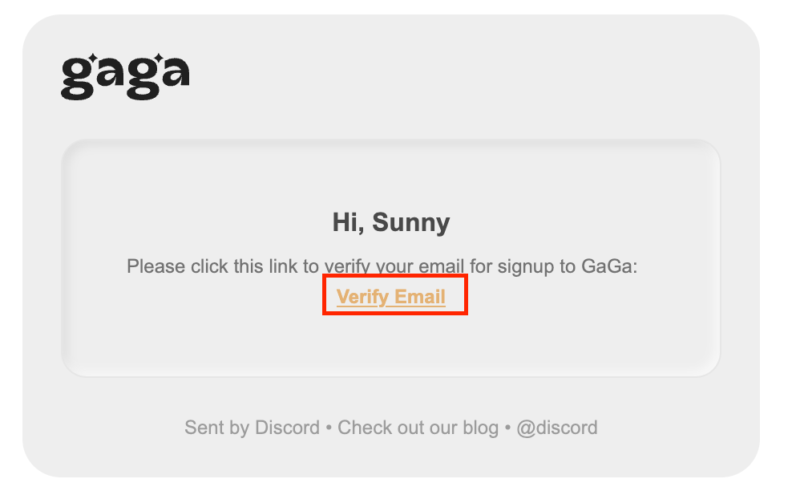This screenshot has width=792, height=491.
Task: Click the bullet separator after 'Sent by Discord'
Action: point(329,428)
